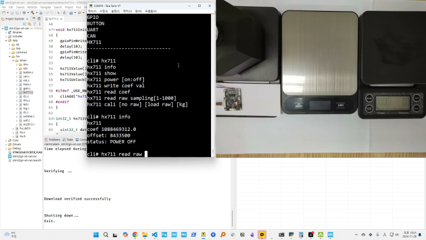Image resolution: width=426 pixels, height=240 pixels.
Task: Click the notification bell in the system tray
Action: tap(420, 235)
